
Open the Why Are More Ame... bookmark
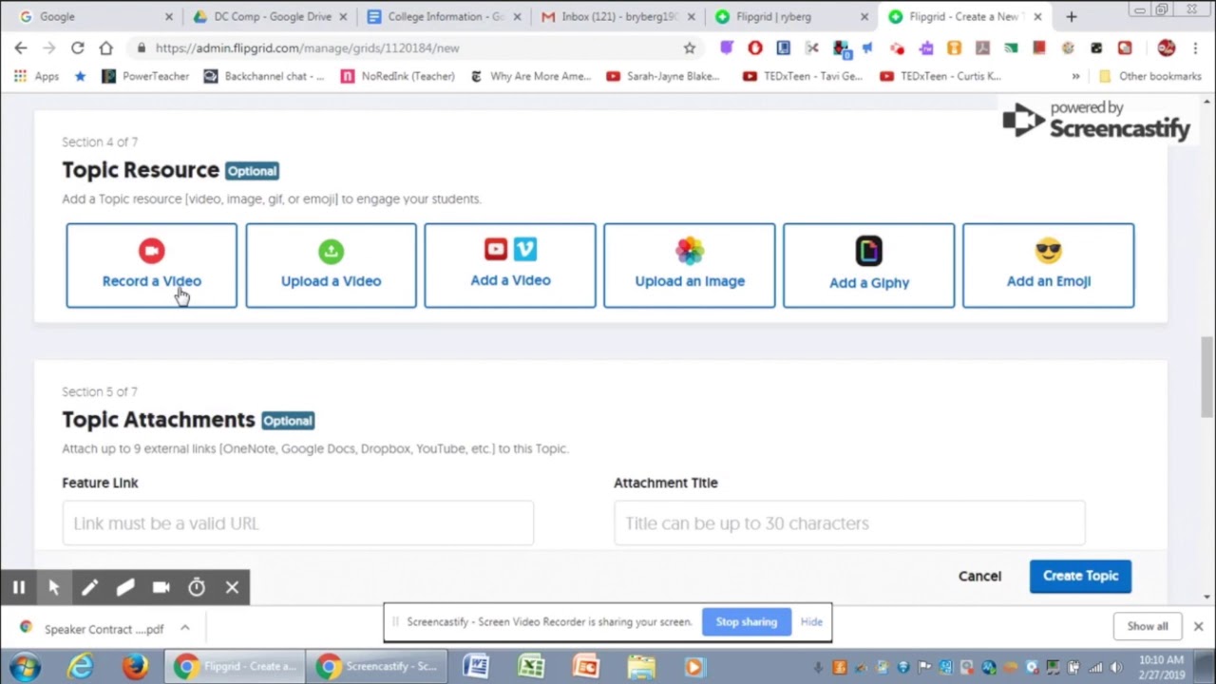(x=531, y=76)
